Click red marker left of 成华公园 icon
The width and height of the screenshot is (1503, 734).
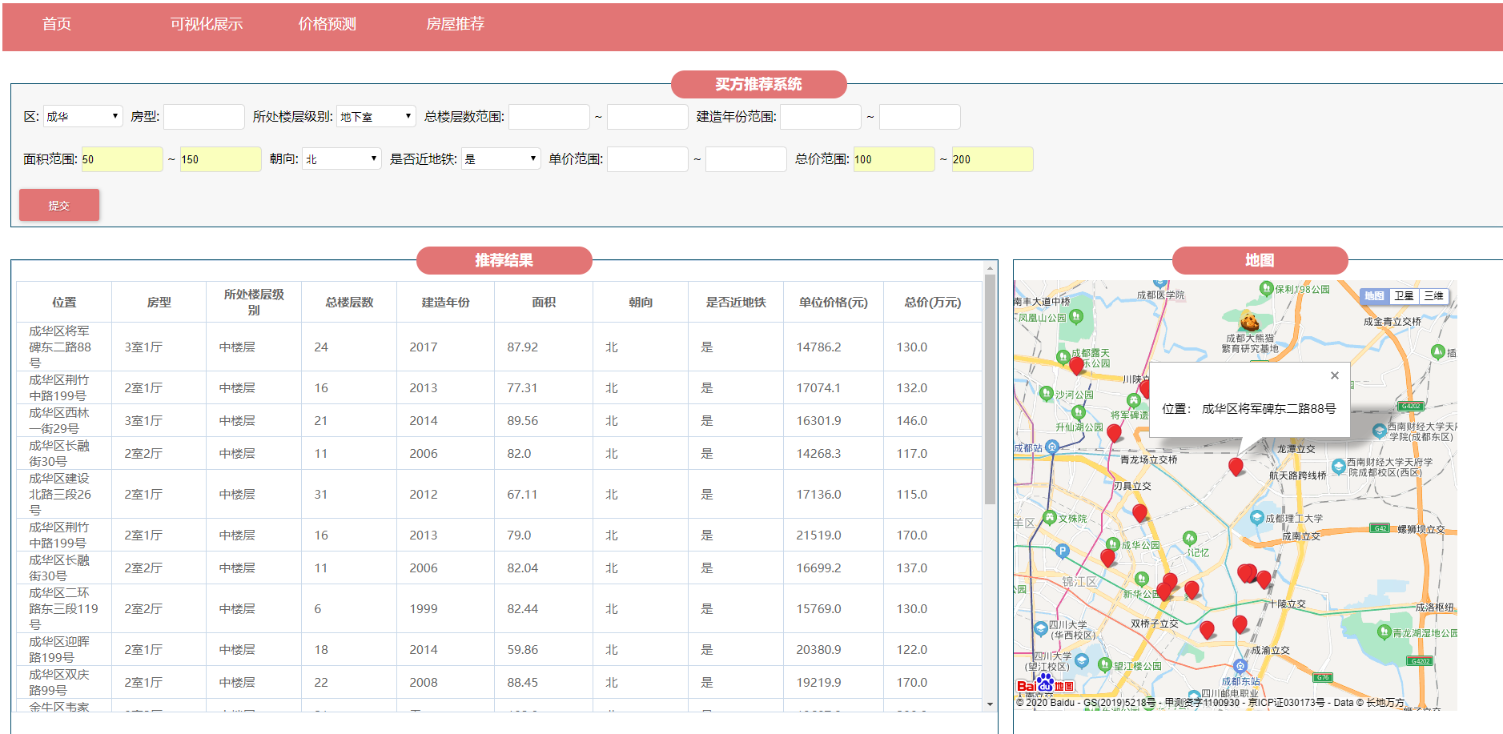pos(1107,558)
